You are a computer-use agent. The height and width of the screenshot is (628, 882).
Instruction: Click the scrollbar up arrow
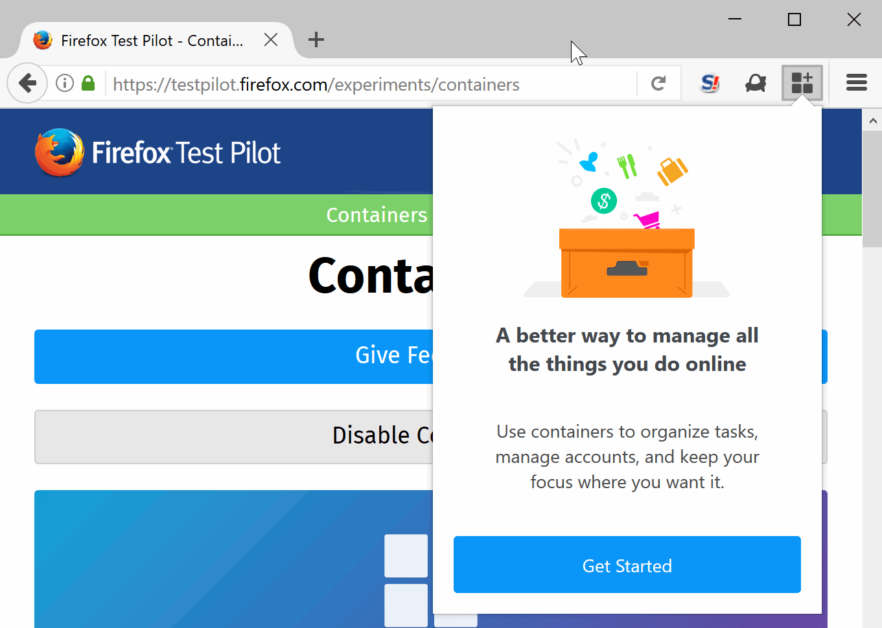[x=872, y=120]
